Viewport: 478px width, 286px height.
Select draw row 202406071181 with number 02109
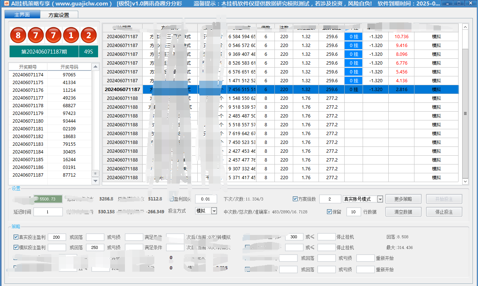coord(50,129)
